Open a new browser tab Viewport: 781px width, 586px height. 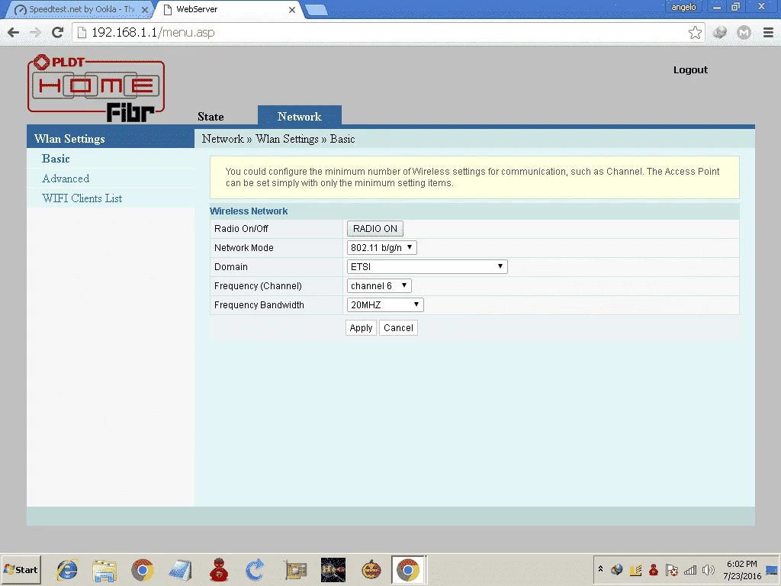[316, 9]
